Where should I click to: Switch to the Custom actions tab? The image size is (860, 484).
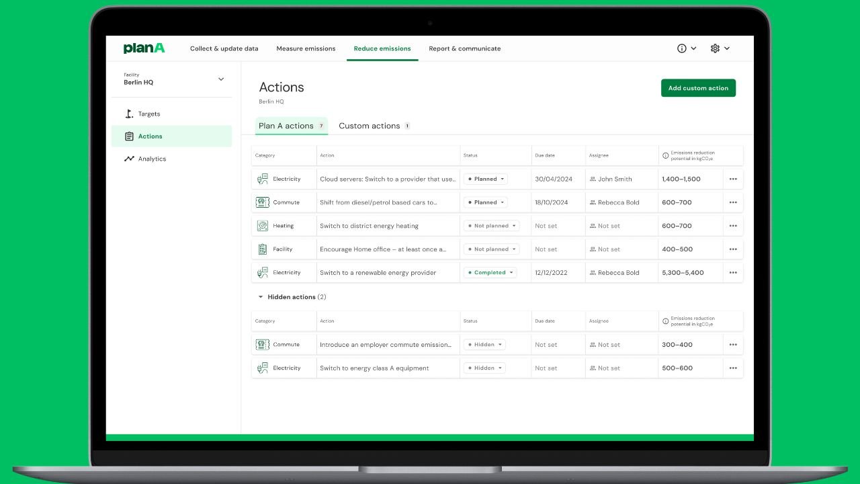click(370, 126)
